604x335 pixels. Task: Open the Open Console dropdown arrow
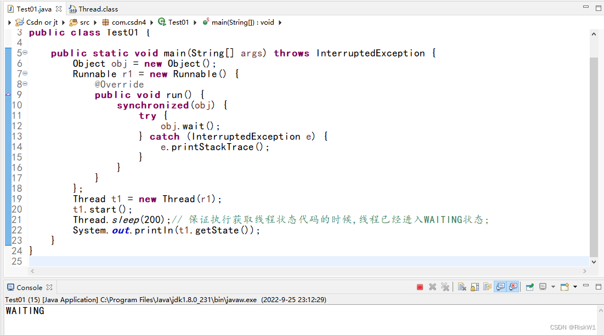(x=575, y=287)
